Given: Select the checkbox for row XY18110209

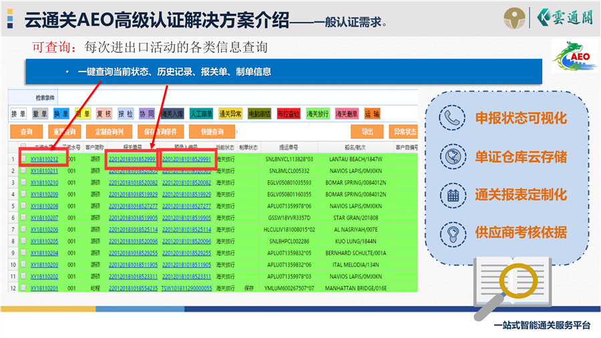Looking at the screenshot, I should [23, 194].
